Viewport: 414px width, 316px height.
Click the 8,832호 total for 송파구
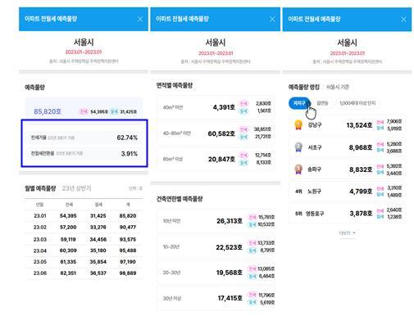click(361, 169)
